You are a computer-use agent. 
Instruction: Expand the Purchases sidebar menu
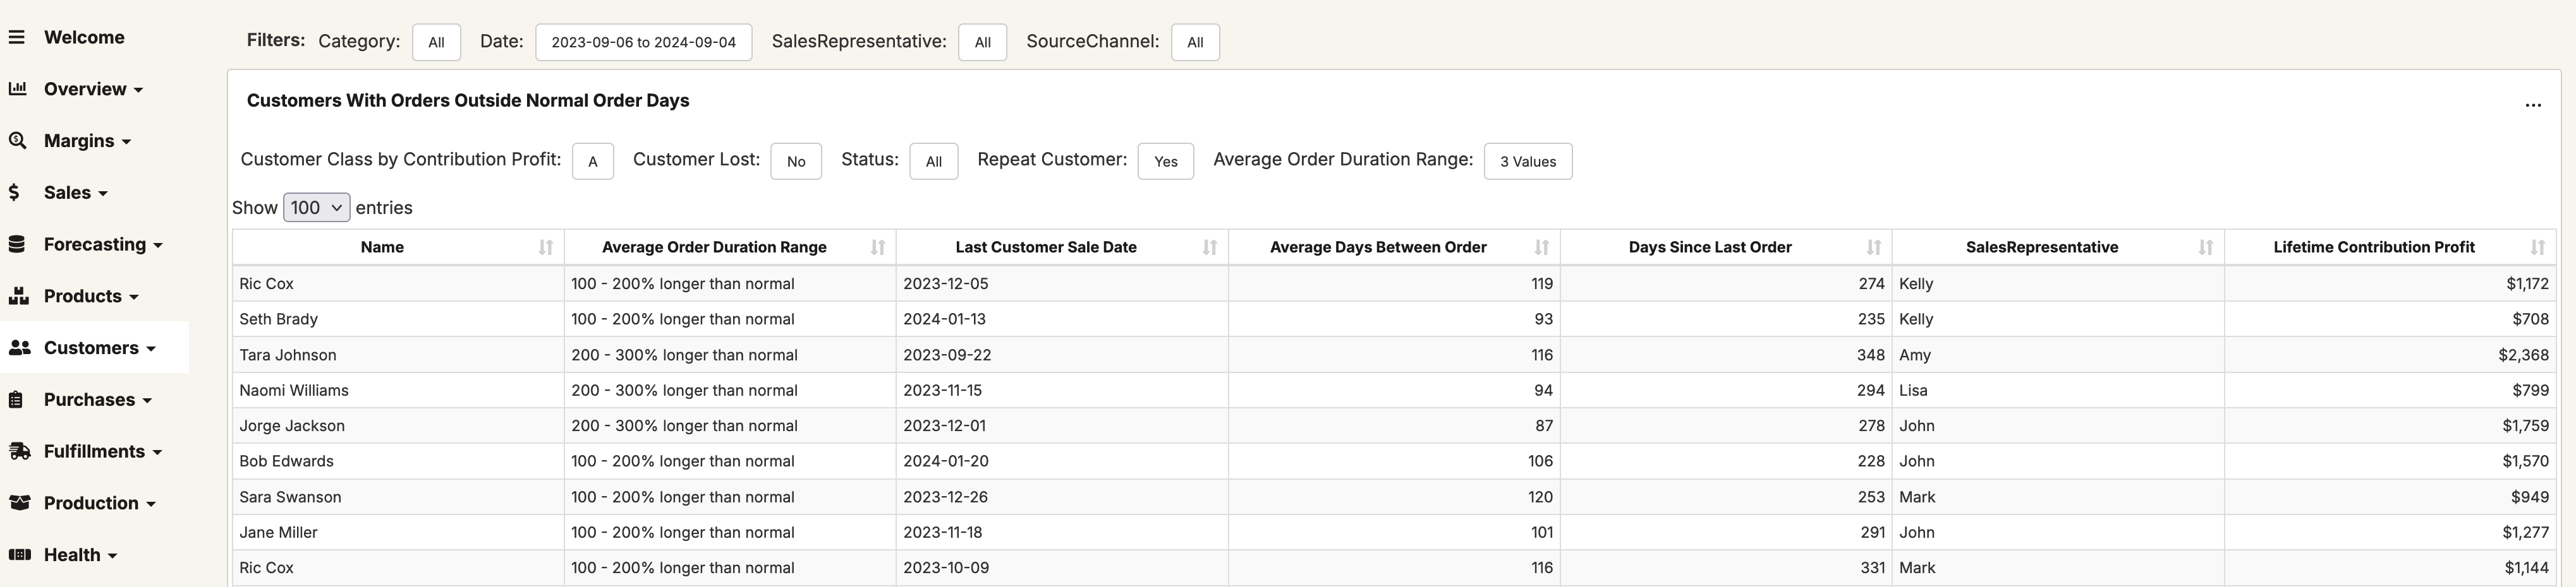(x=97, y=400)
